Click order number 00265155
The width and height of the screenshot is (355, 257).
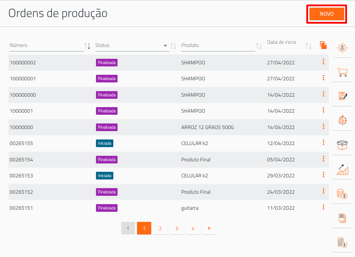21,144
